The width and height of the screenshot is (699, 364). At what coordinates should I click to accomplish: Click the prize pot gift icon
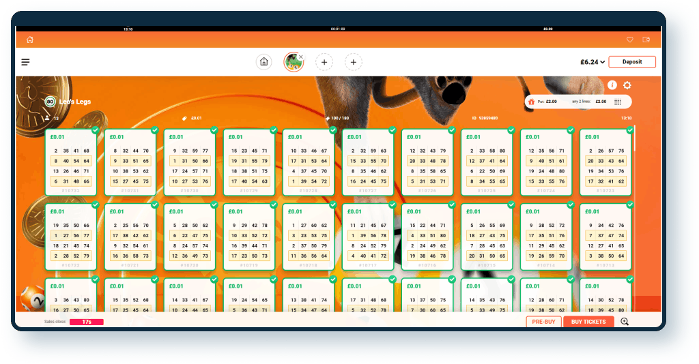tap(531, 102)
